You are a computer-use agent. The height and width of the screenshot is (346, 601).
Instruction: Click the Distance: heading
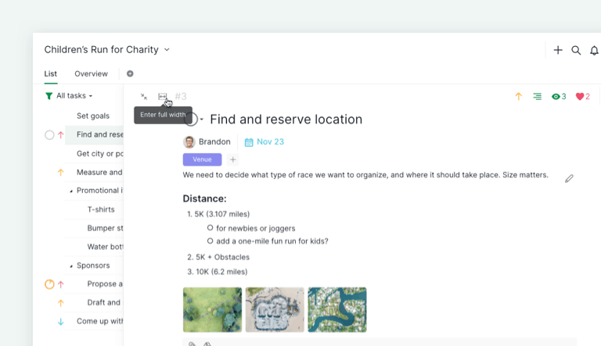coord(205,198)
